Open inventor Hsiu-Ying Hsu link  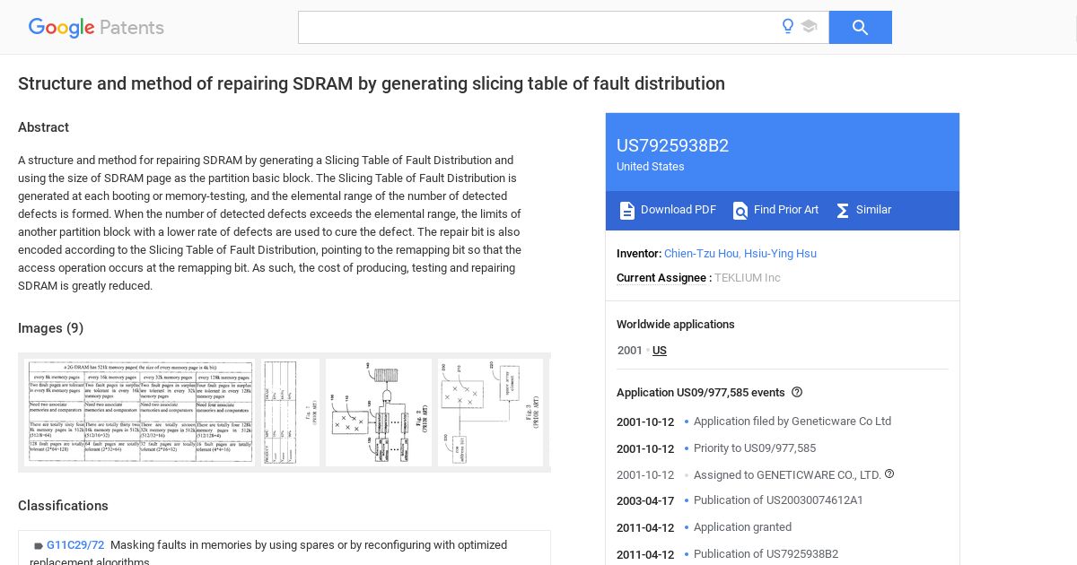pyautogui.click(x=780, y=254)
